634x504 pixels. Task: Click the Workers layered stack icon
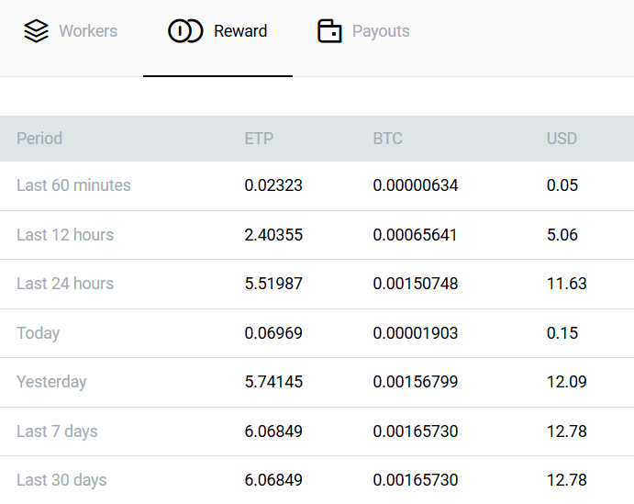(x=36, y=31)
